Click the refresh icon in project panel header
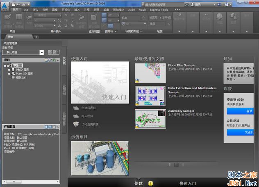Screen dimensions: 259x187 point(54,60)
